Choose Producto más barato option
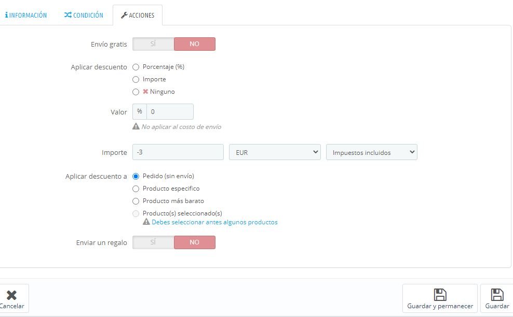 (136, 201)
